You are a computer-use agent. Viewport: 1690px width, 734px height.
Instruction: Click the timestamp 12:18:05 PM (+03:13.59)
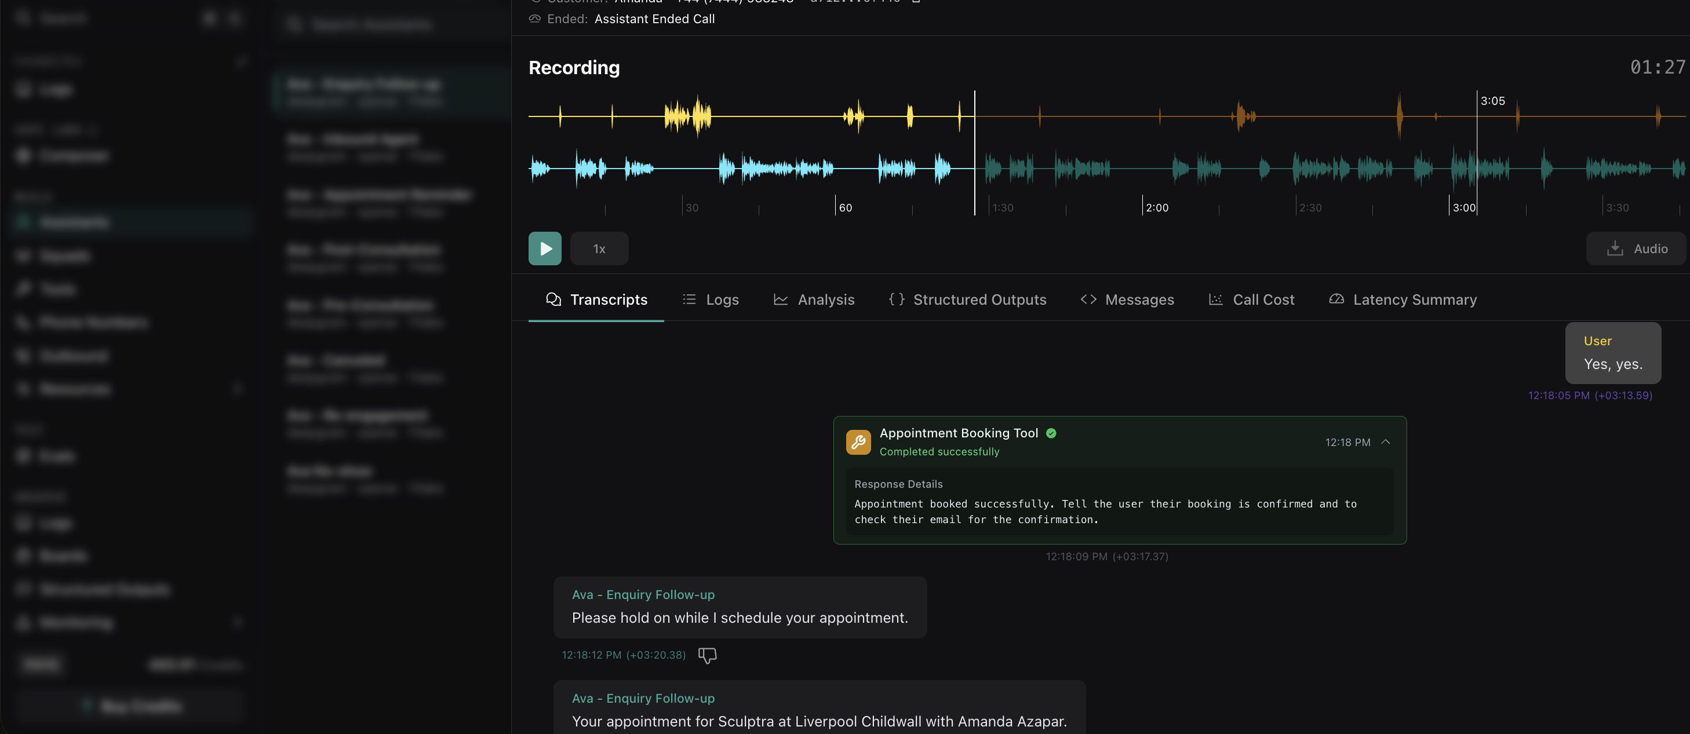[x=1590, y=396]
